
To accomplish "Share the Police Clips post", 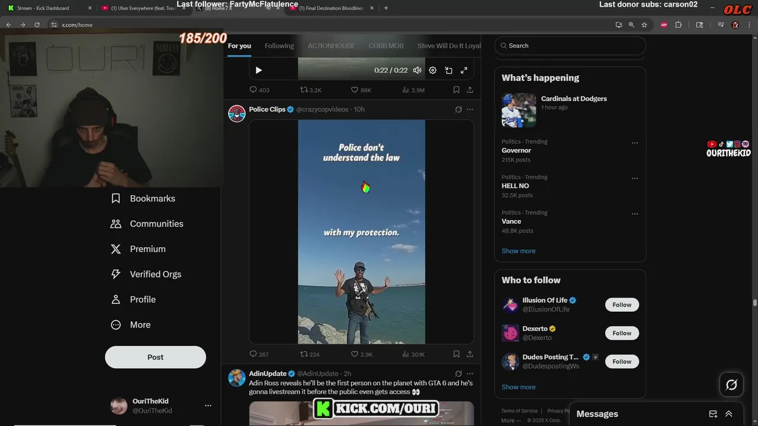I will tap(470, 354).
